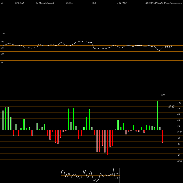Select the tallest green MR bar
This screenshot has height=183, width=183.
coord(157,115)
